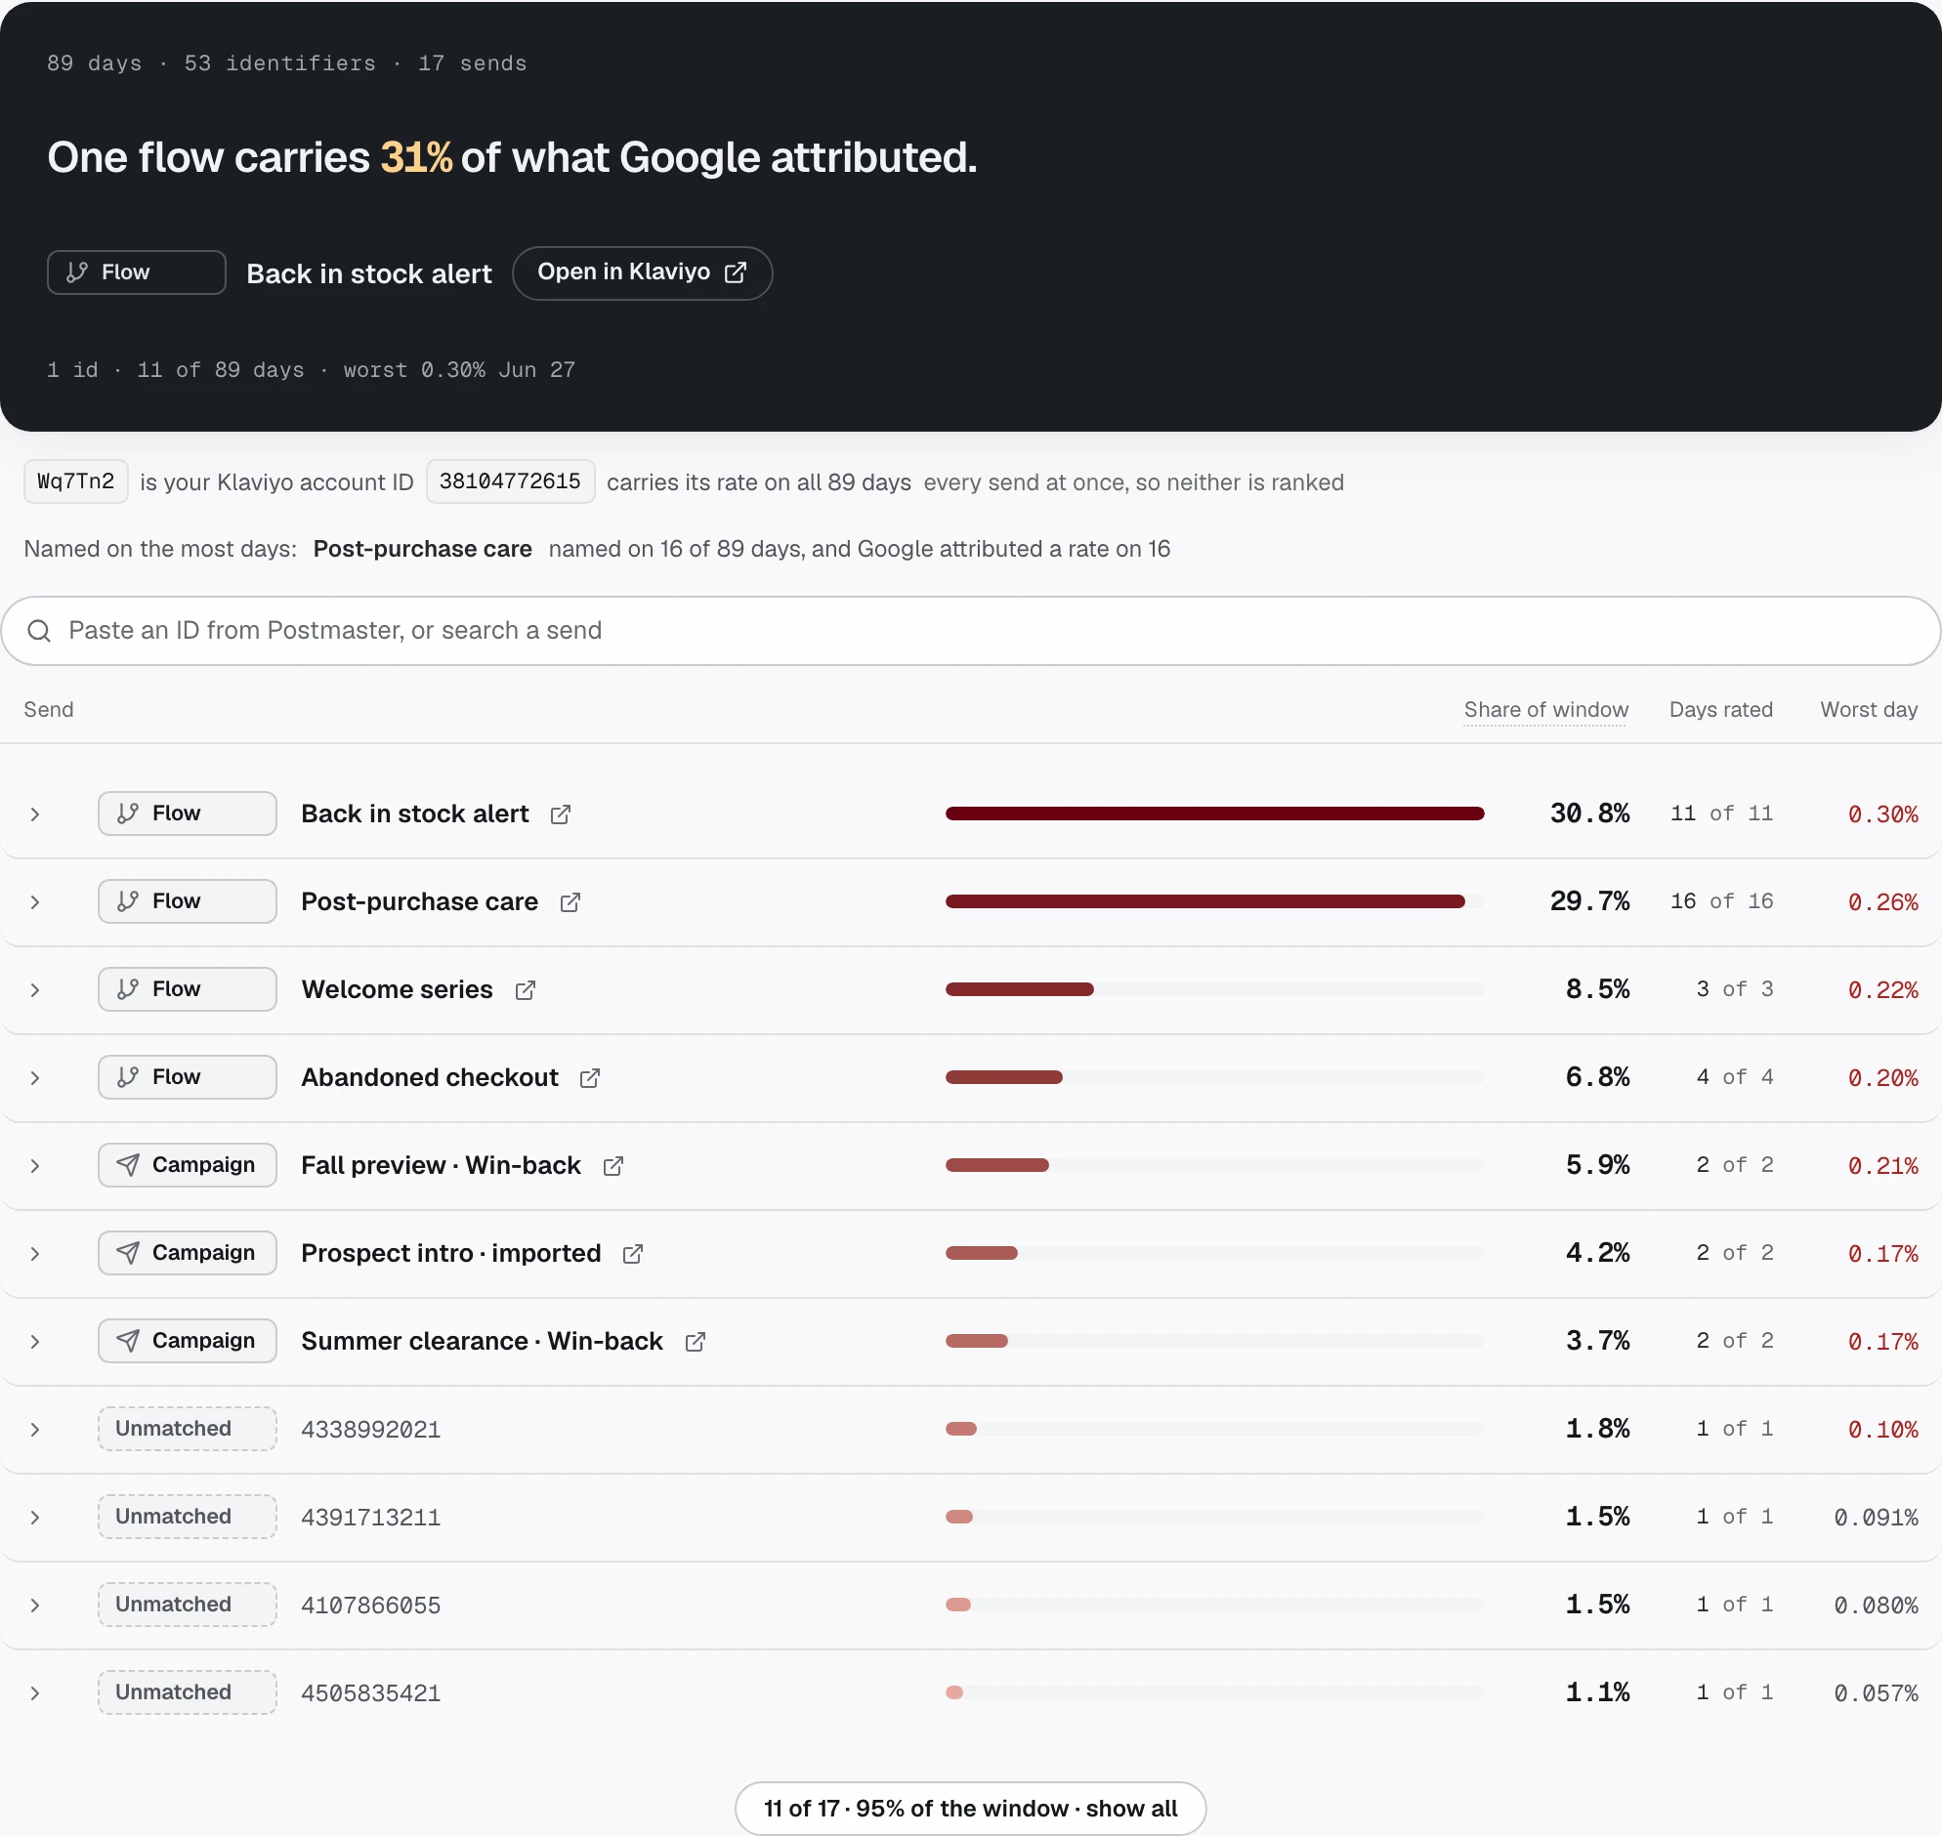1942x1836 pixels.
Task: Click the Days rated column header
Action: (x=1721, y=710)
